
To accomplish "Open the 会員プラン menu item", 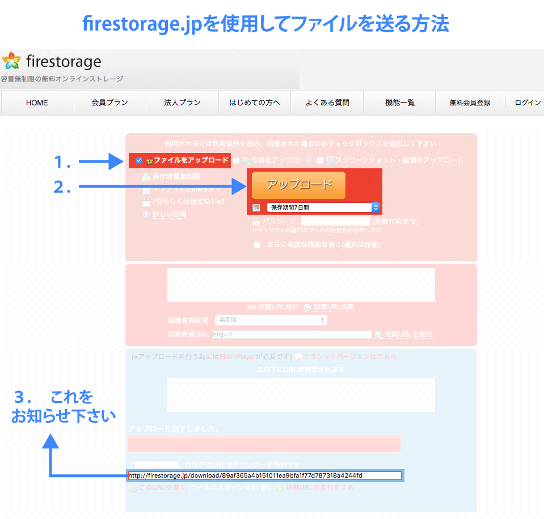I will pos(109,103).
